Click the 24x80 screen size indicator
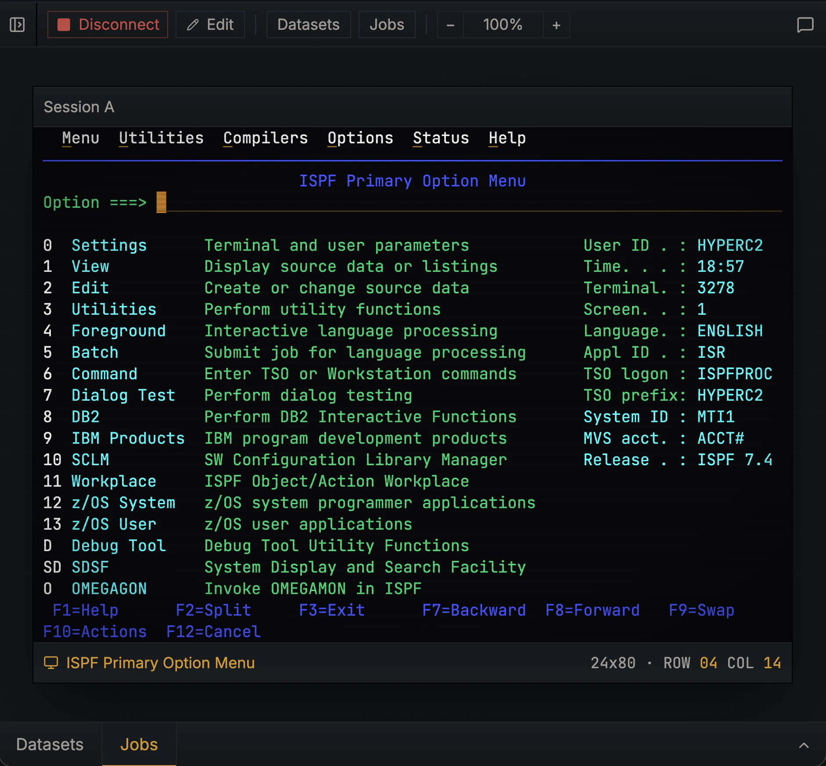Viewport: 826px width, 766px height. point(613,663)
